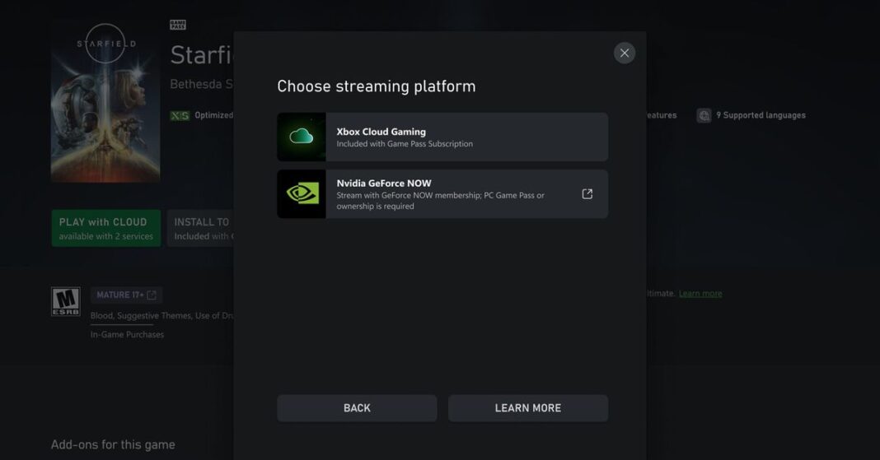Image resolution: width=880 pixels, height=460 pixels.
Task: Open the Starfield cover art thumbnail
Action: pos(105,100)
